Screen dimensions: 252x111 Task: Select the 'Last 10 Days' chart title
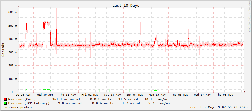click(126, 5)
